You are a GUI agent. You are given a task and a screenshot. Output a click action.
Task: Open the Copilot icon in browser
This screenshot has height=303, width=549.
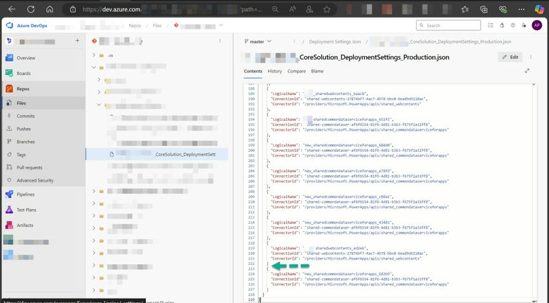[x=539, y=10]
